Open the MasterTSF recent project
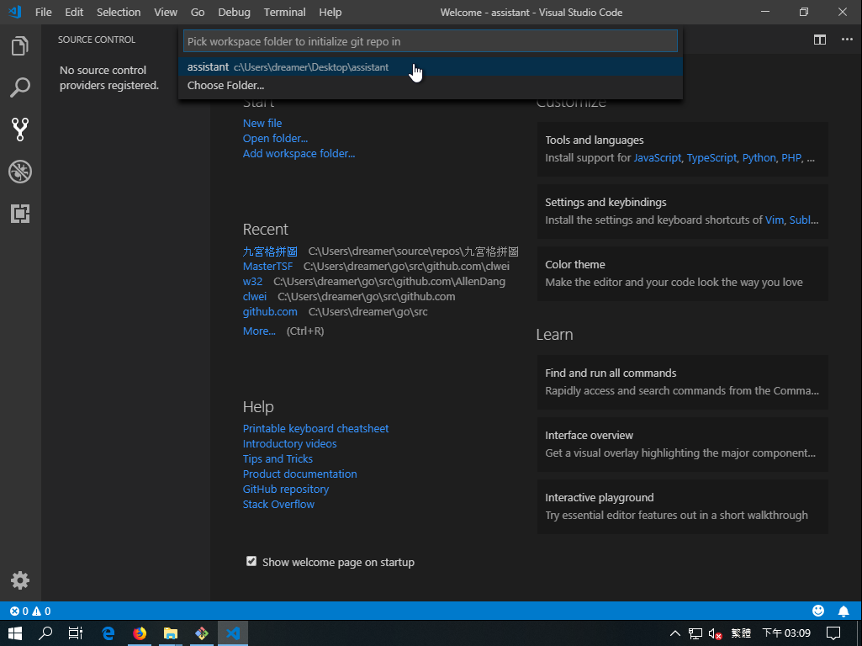Screen dimensions: 862x646 coord(267,267)
